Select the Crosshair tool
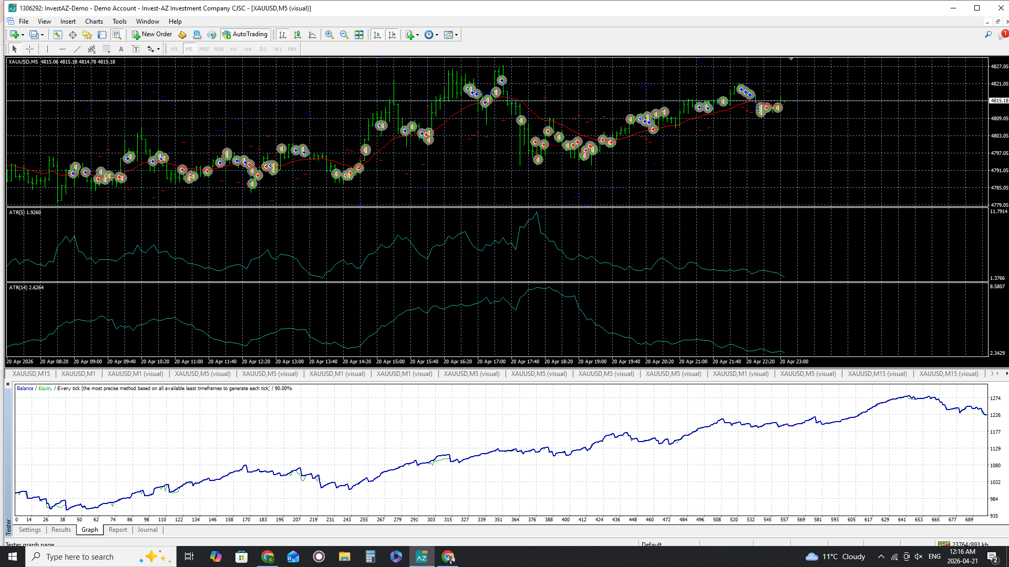 30,49
